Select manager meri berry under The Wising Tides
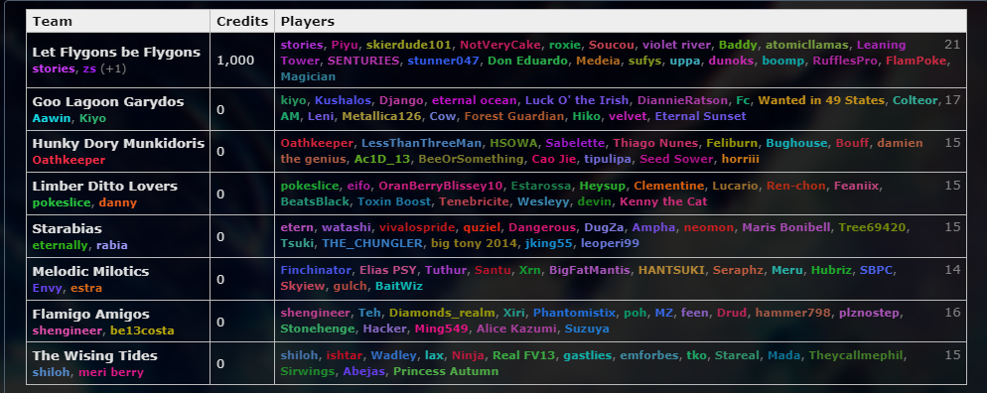The height and width of the screenshot is (393, 987). tap(111, 372)
